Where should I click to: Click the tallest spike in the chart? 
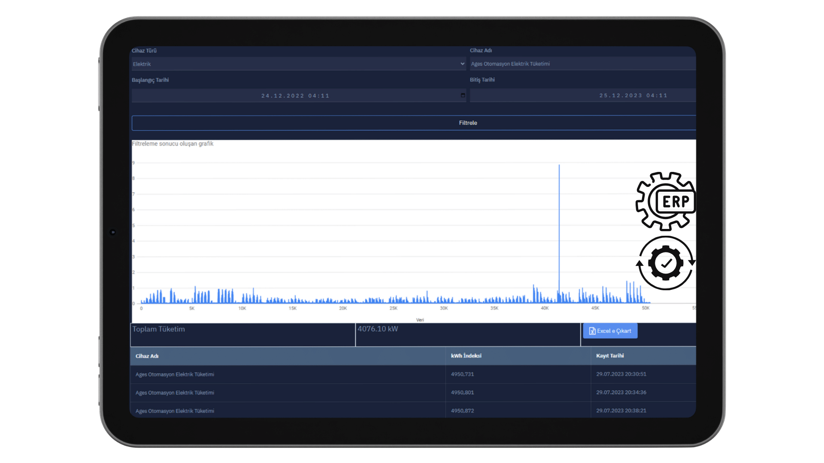[559, 214]
